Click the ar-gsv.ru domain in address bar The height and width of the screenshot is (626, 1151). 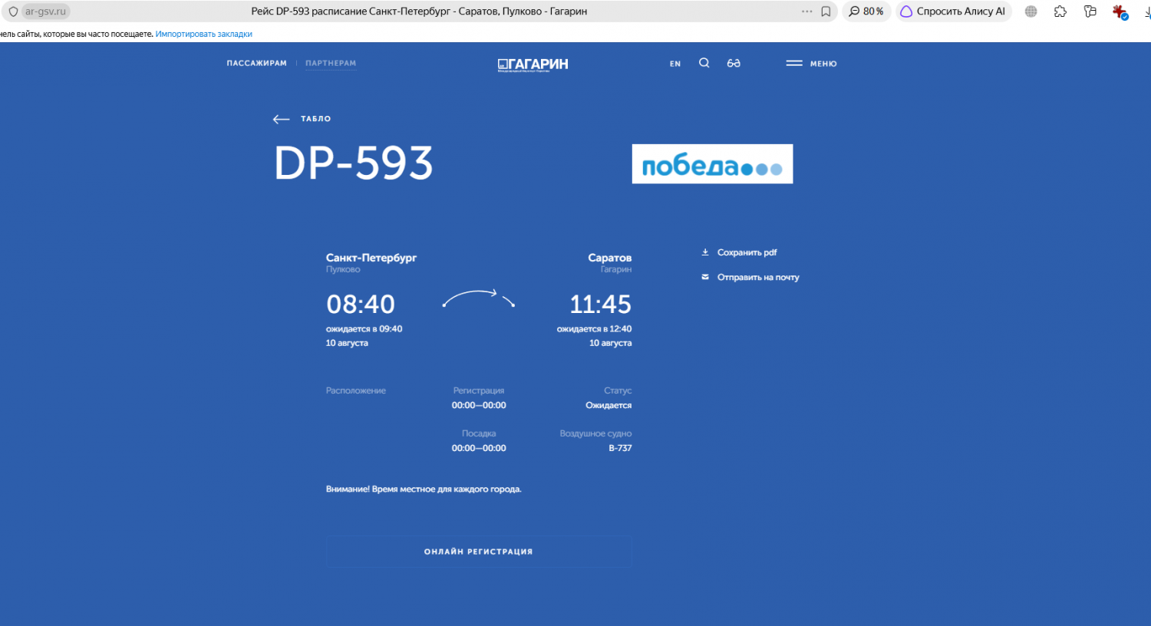[45, 12]
